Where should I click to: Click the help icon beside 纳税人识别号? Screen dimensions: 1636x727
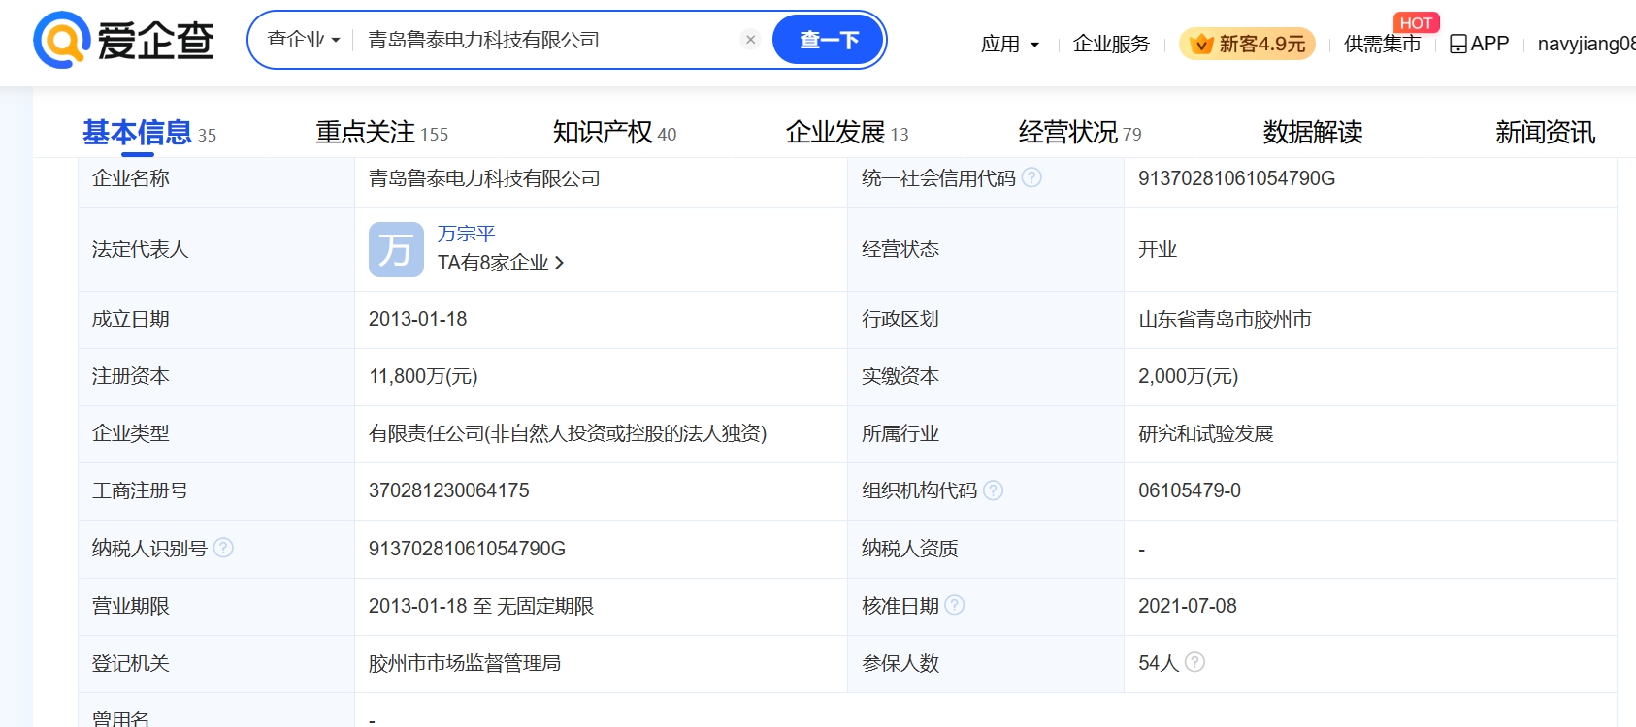pos(223,548)
